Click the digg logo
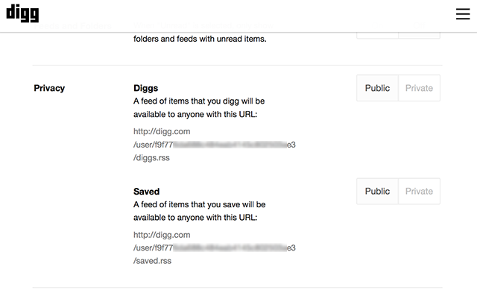This screenshot has height=293, width=477. (22, 13)
